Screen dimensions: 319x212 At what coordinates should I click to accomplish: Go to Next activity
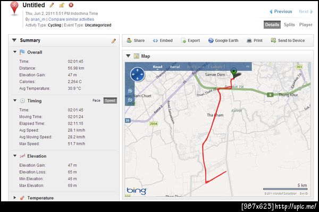click(304, 11)
